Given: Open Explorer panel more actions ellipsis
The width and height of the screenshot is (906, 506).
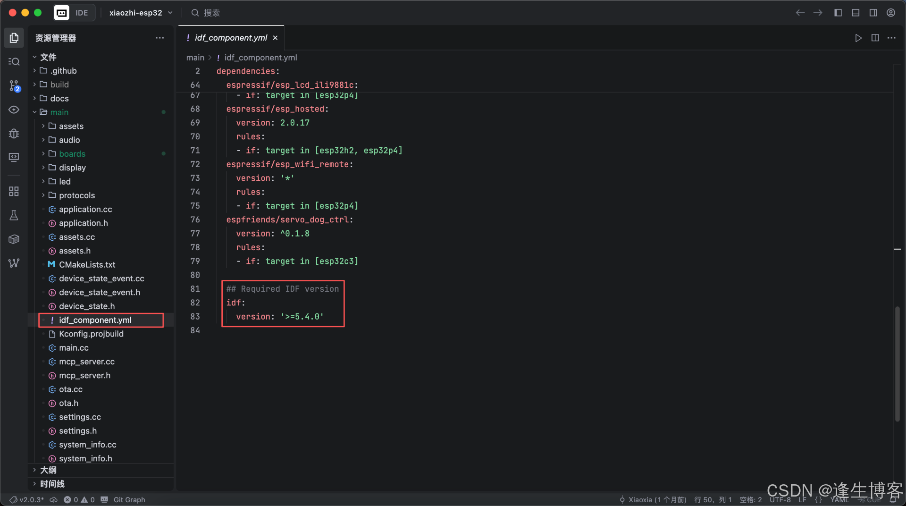Looking at the screenshot, I should click(x=160, y=38).
